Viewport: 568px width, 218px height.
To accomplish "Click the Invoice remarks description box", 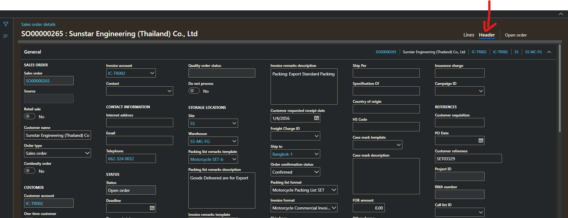I will pyautogui.click(x=304, y=86).
